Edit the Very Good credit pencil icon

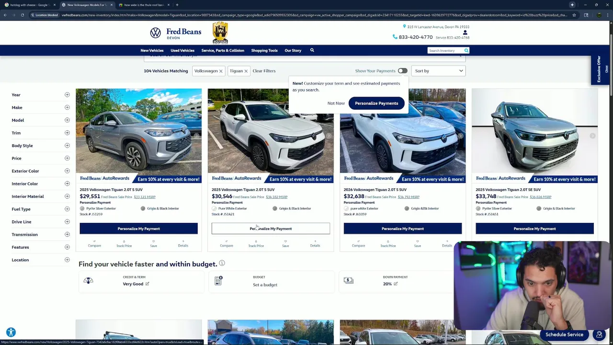147,284
